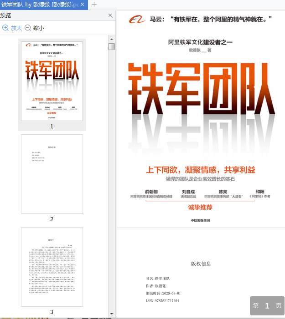Open page 1 cover thumbnail

(x=52, y=81)
